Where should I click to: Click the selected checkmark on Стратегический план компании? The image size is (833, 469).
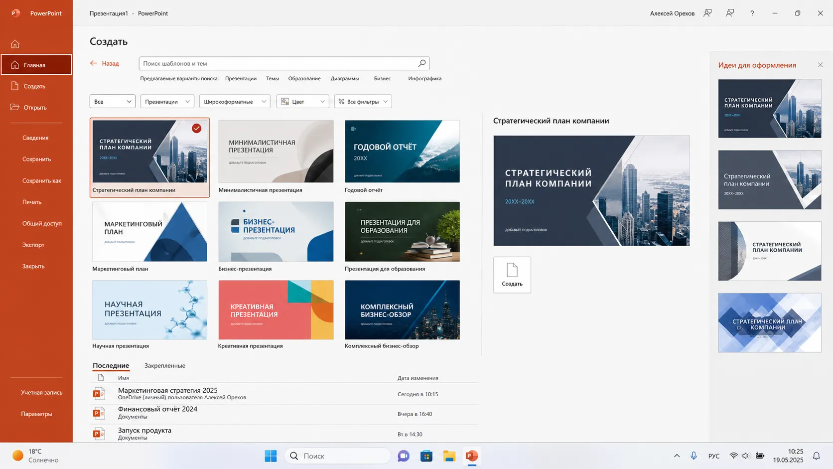(x=197, y=129)
